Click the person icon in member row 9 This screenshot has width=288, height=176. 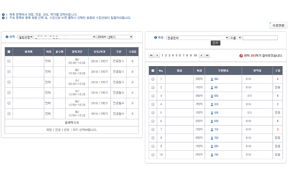pos(212,146)
